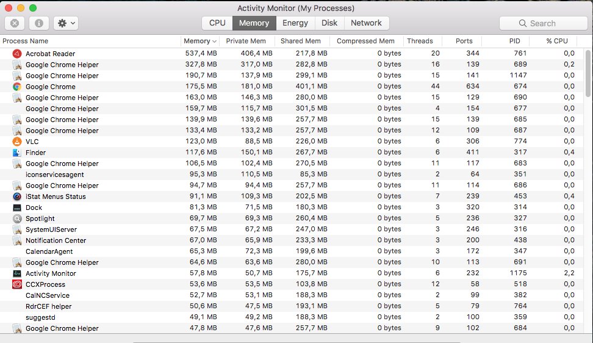This screenshot has height=343, width=593.
Task: Select the suggestd process name
Action: (x=40, y=317)
